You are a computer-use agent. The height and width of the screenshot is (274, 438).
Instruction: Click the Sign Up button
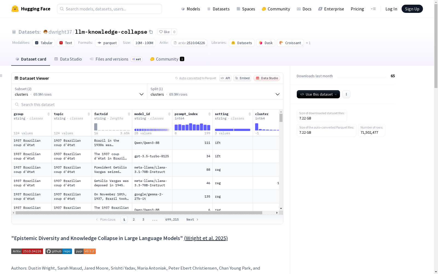(x=412, y=9)
